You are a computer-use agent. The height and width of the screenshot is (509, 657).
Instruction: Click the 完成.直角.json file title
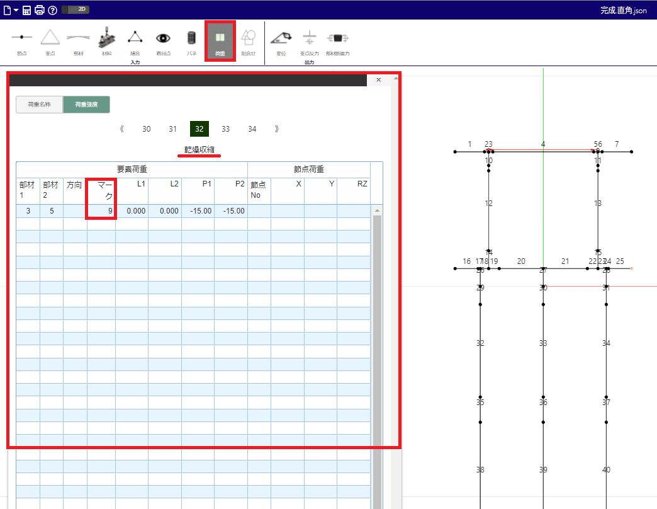click(623, 10)
